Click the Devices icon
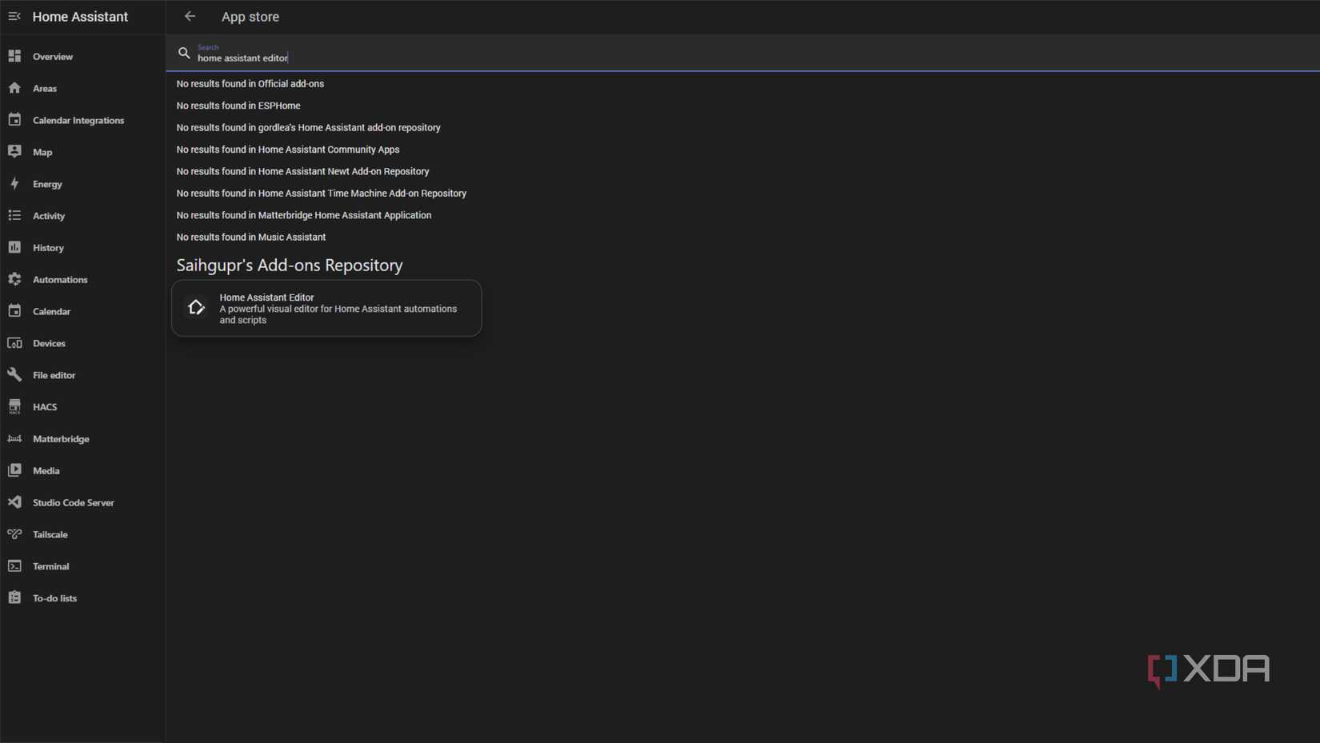1320x743 pixels. (14, 343)
